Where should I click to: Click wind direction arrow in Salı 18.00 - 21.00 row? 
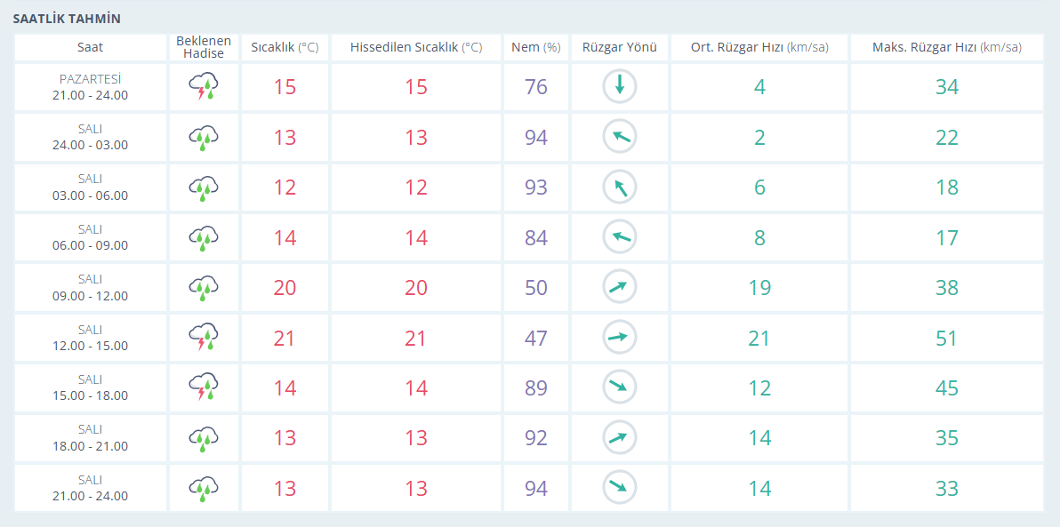tap(620, 438)
